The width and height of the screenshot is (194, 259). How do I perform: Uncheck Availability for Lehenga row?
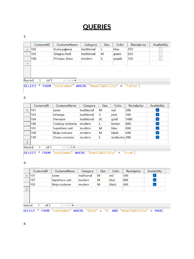tap(158, 115)
